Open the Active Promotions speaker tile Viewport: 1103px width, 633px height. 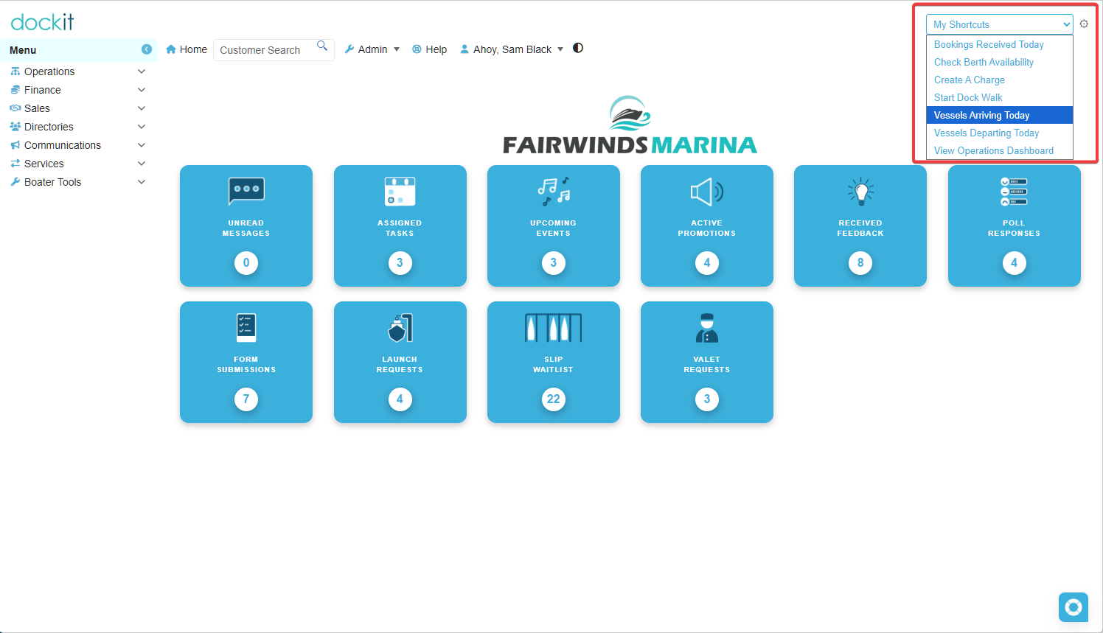pos(707,225)
